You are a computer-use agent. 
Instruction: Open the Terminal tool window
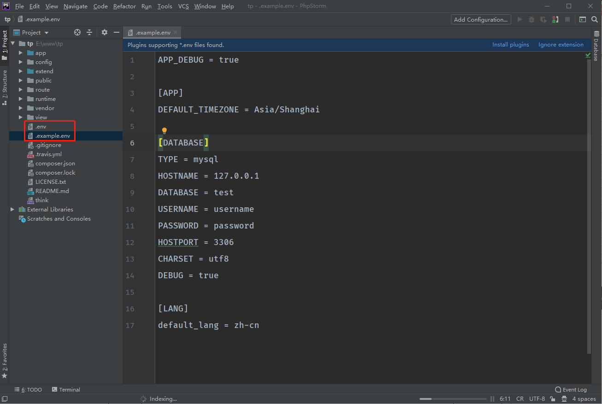(x=66, y=390)
